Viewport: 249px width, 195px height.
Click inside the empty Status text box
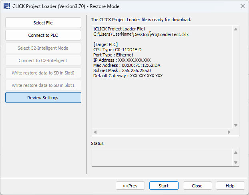point(162,157)
